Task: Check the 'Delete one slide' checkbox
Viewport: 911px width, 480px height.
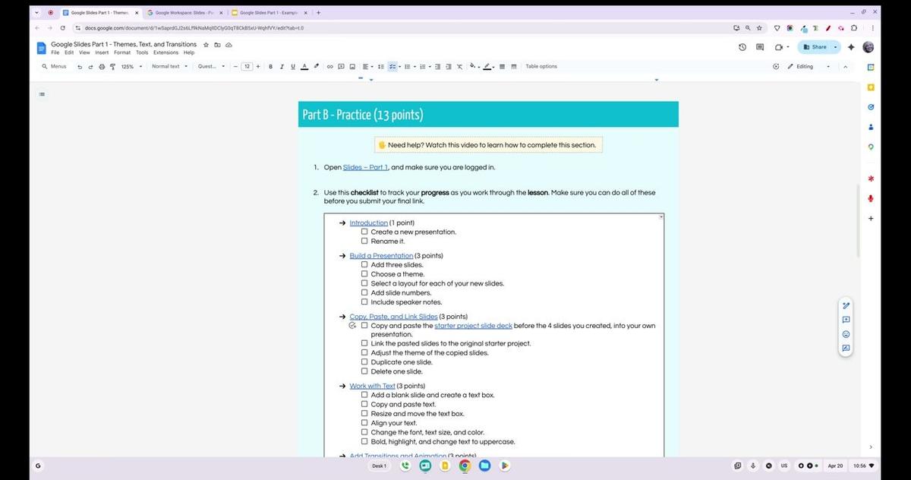Action: pos(364,371)
